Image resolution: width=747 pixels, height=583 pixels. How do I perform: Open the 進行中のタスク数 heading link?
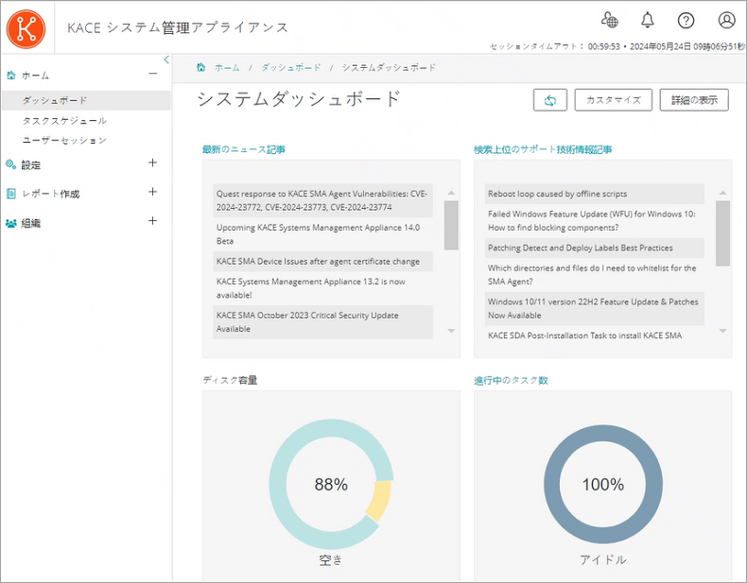coord(512,380)
